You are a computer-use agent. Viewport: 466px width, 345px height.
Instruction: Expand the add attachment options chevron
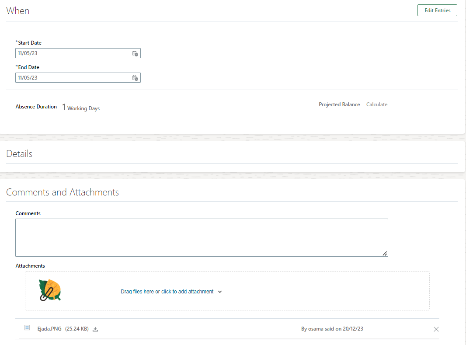[x=220, y=291]
